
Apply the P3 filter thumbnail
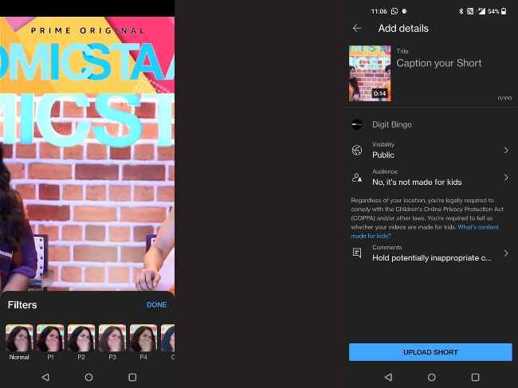coord(112,338)
